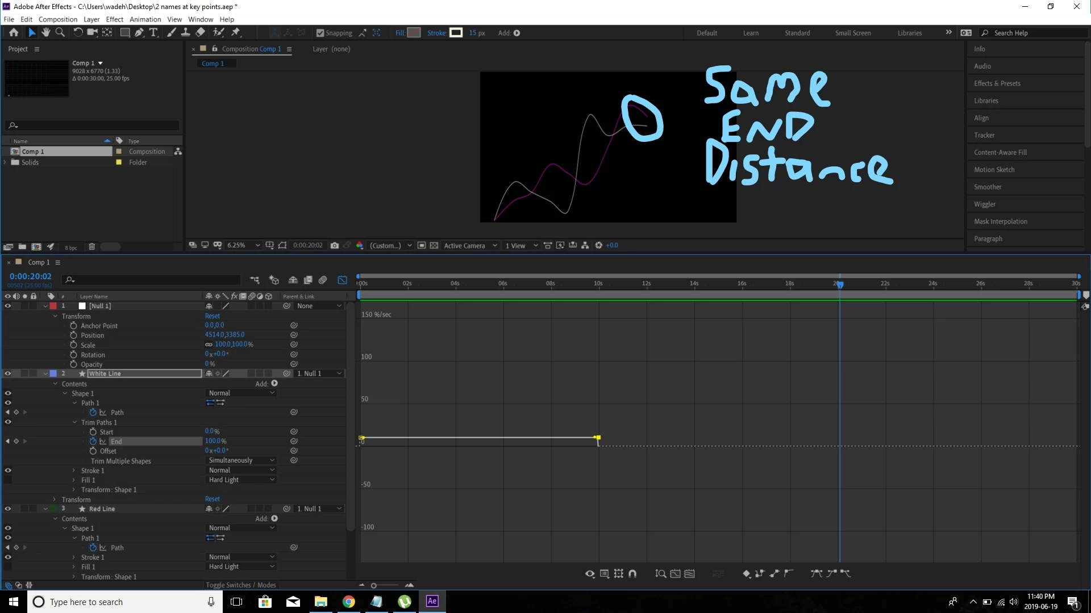Click the Take Snapshot camera icon

tap(335, 245)
